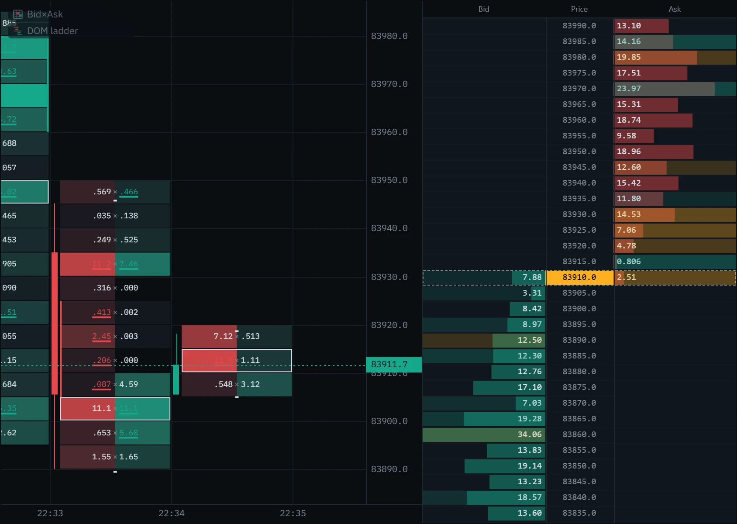Click the 11.2 × 7.46 footprint cell
Image resolution: width=737 pixels, height=524 pixels.
tap(115, 264)
